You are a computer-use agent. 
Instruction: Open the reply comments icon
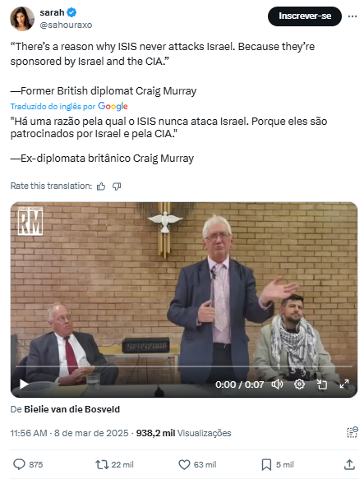point(19,464)
